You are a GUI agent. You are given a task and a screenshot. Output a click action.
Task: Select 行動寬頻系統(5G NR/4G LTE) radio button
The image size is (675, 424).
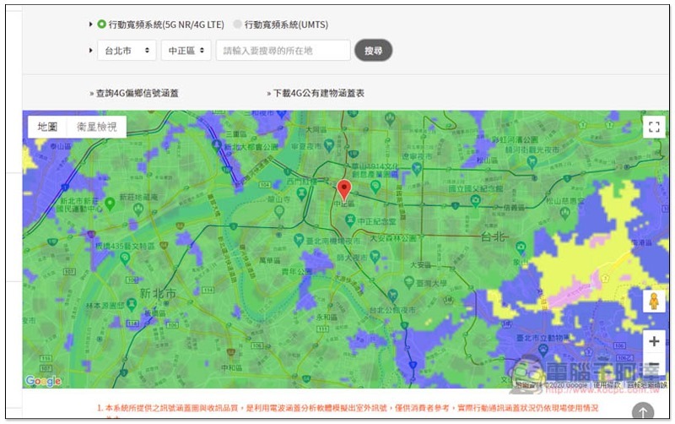click(101, 24)
